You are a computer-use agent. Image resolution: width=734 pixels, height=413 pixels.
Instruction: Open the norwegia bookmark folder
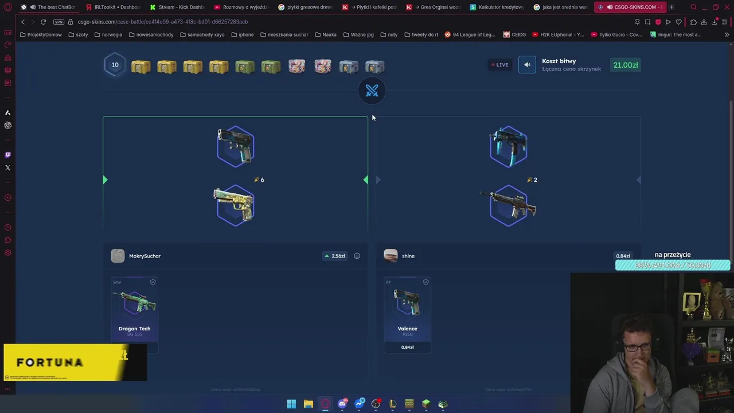point(107,34)
